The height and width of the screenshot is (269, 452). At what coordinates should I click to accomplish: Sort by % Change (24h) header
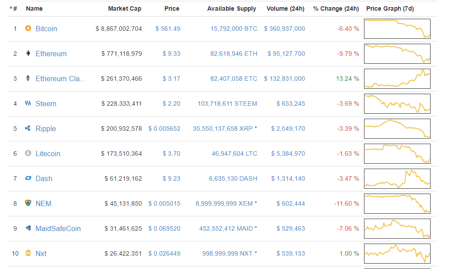tap(336, 8)
